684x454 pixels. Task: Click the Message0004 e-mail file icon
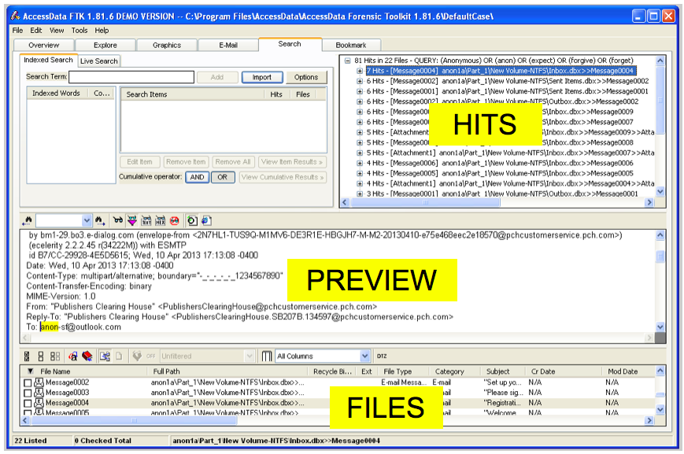pyautogui.click(x=39, y=403)
